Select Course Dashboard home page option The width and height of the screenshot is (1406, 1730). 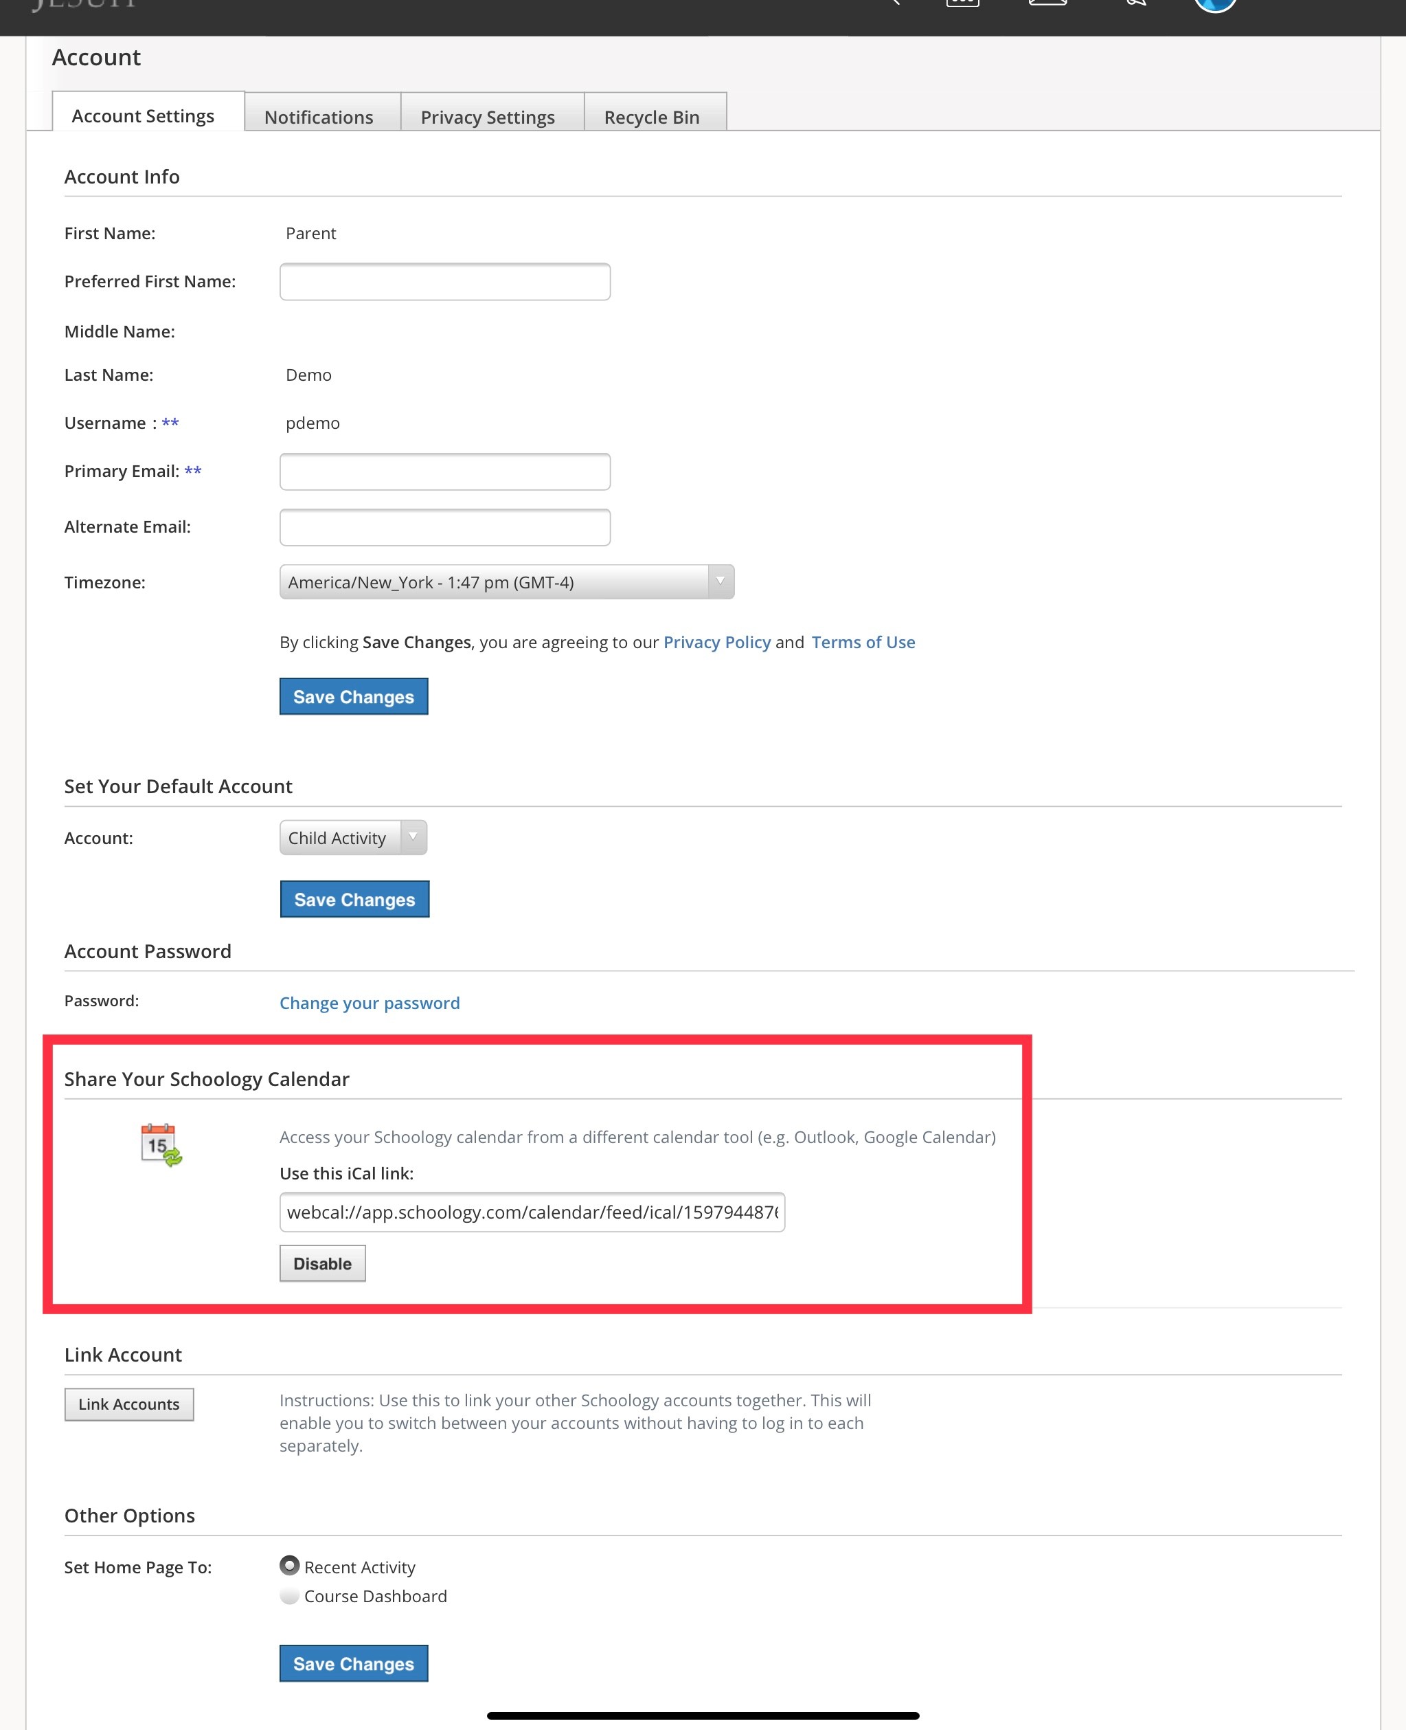click(x=289, y=1595)
